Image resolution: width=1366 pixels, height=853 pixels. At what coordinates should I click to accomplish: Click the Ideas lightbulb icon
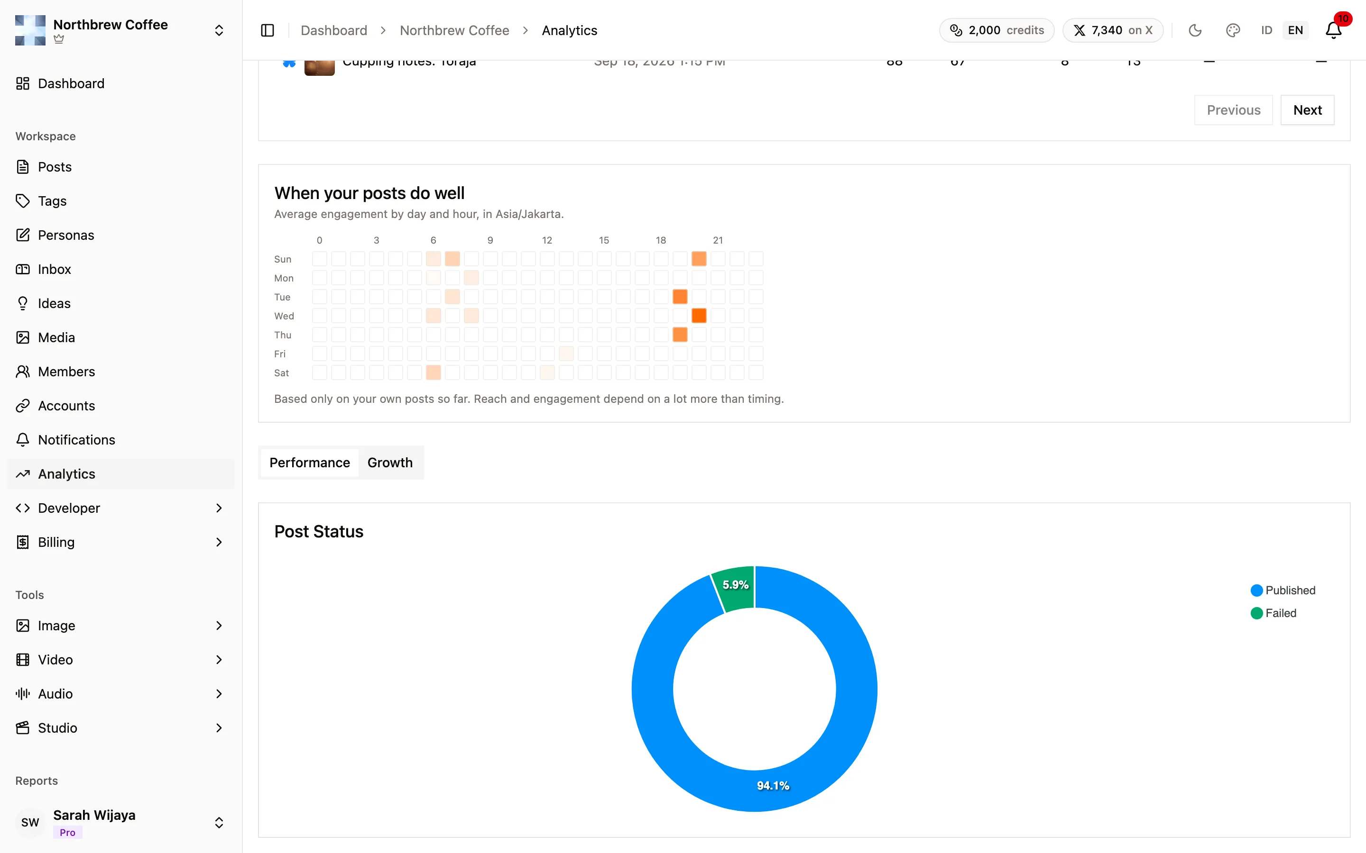click(23, 303)
